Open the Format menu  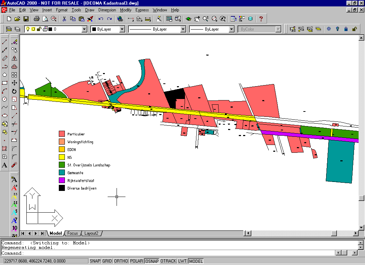[x=61, y=10]
